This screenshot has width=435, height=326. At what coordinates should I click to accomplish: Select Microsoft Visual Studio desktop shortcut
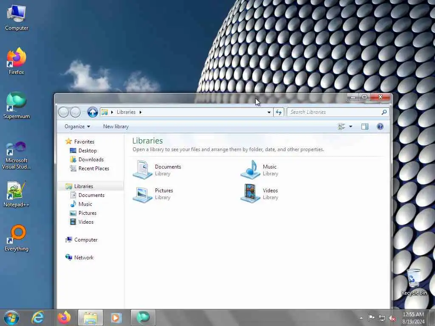pos(17,155)
